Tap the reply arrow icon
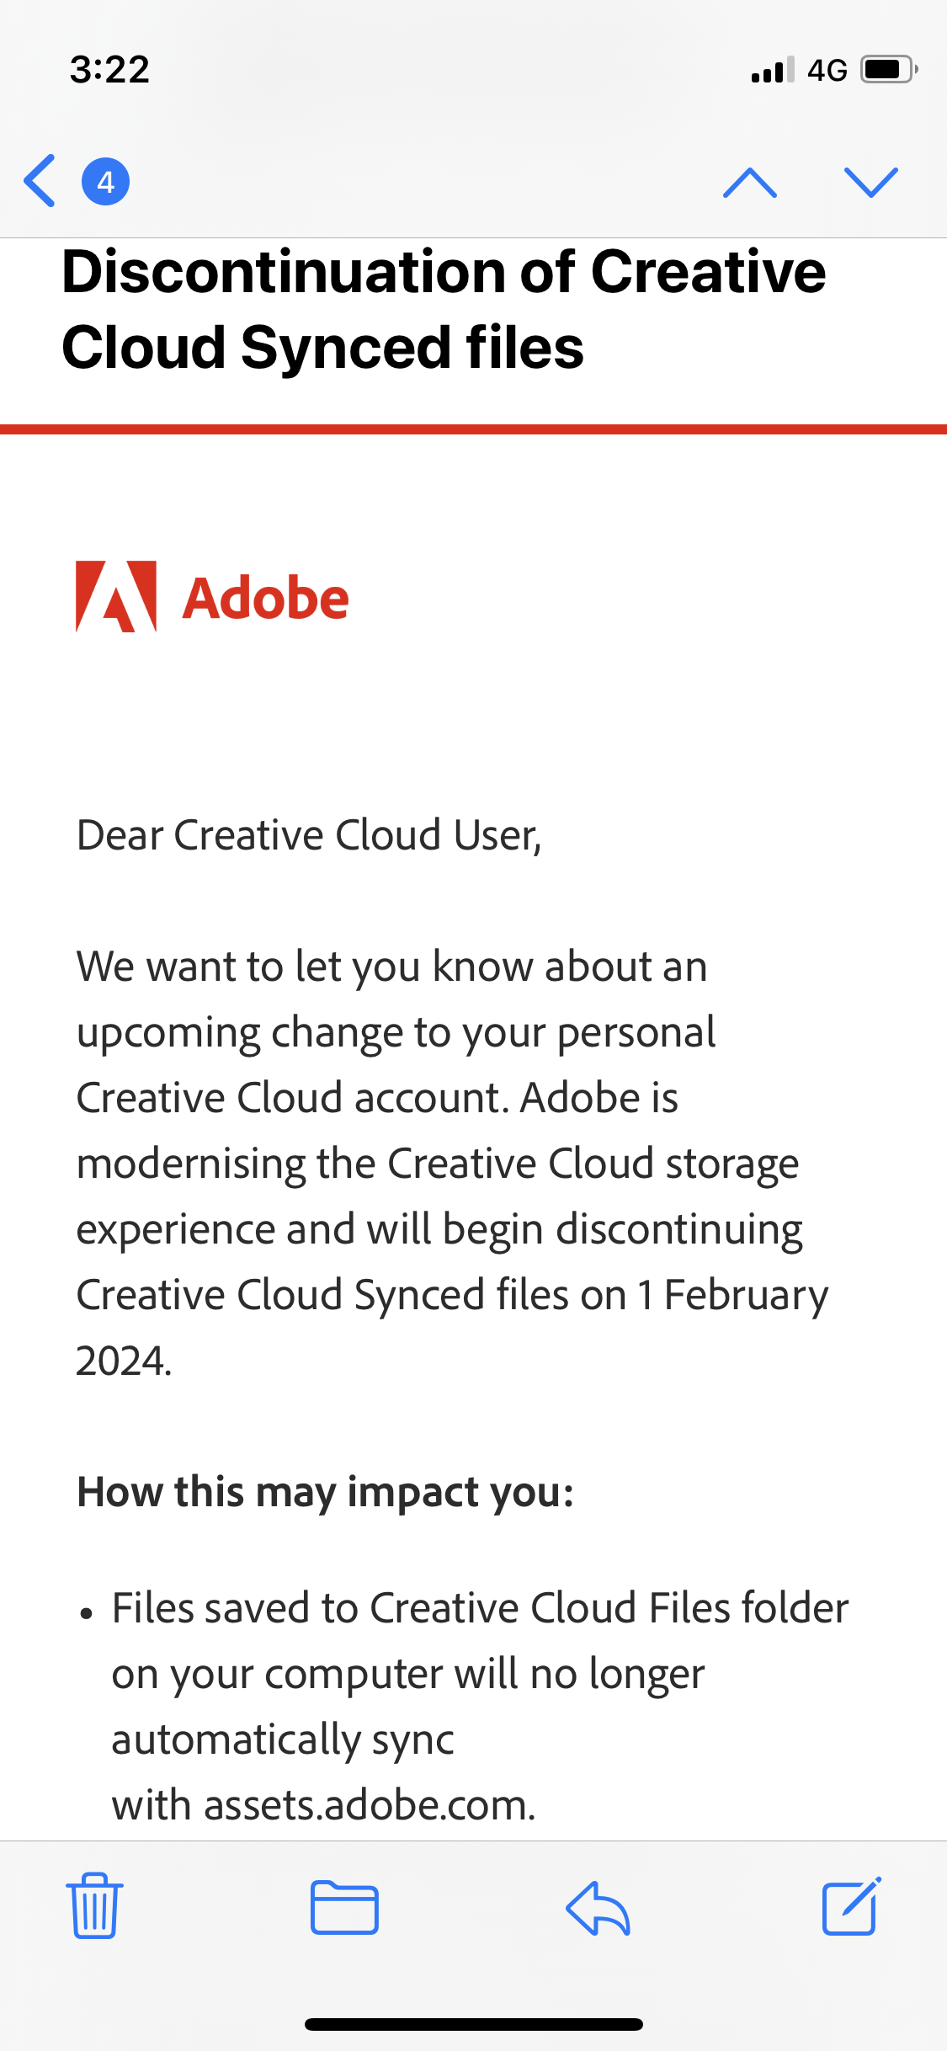Screen dimensions: 947x2051 click(x=598, y=1908)
